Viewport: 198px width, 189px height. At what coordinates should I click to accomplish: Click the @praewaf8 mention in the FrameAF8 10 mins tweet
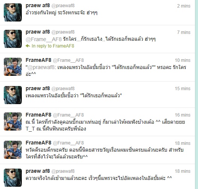pyautogui.click(x=41, y=67)
